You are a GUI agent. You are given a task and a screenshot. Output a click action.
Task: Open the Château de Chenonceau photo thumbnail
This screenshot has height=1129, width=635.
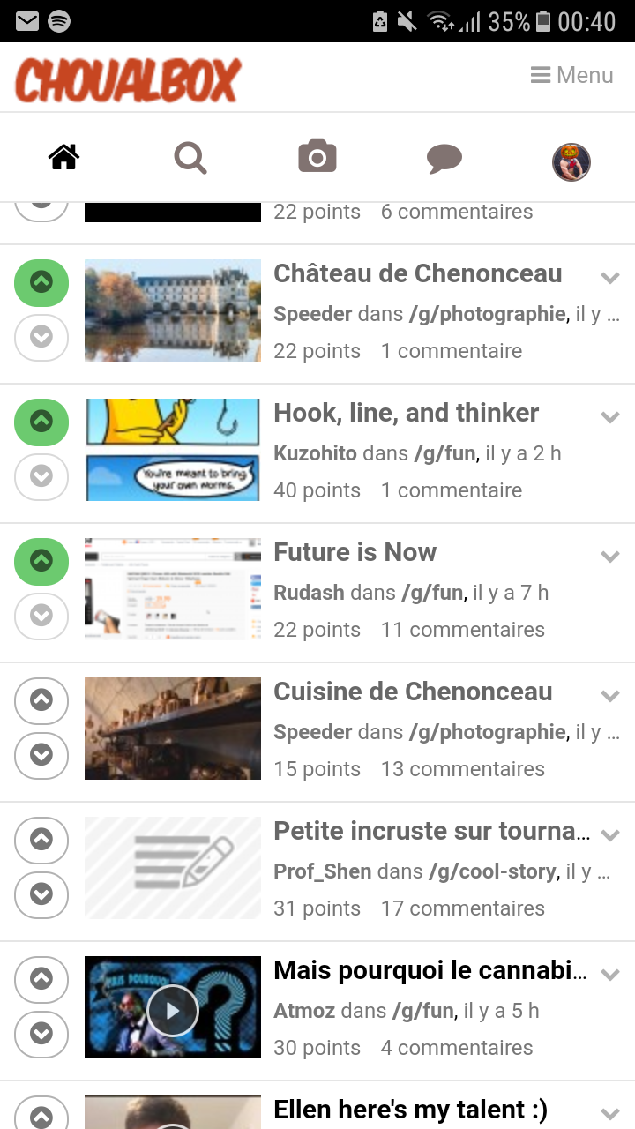point(173,310)
